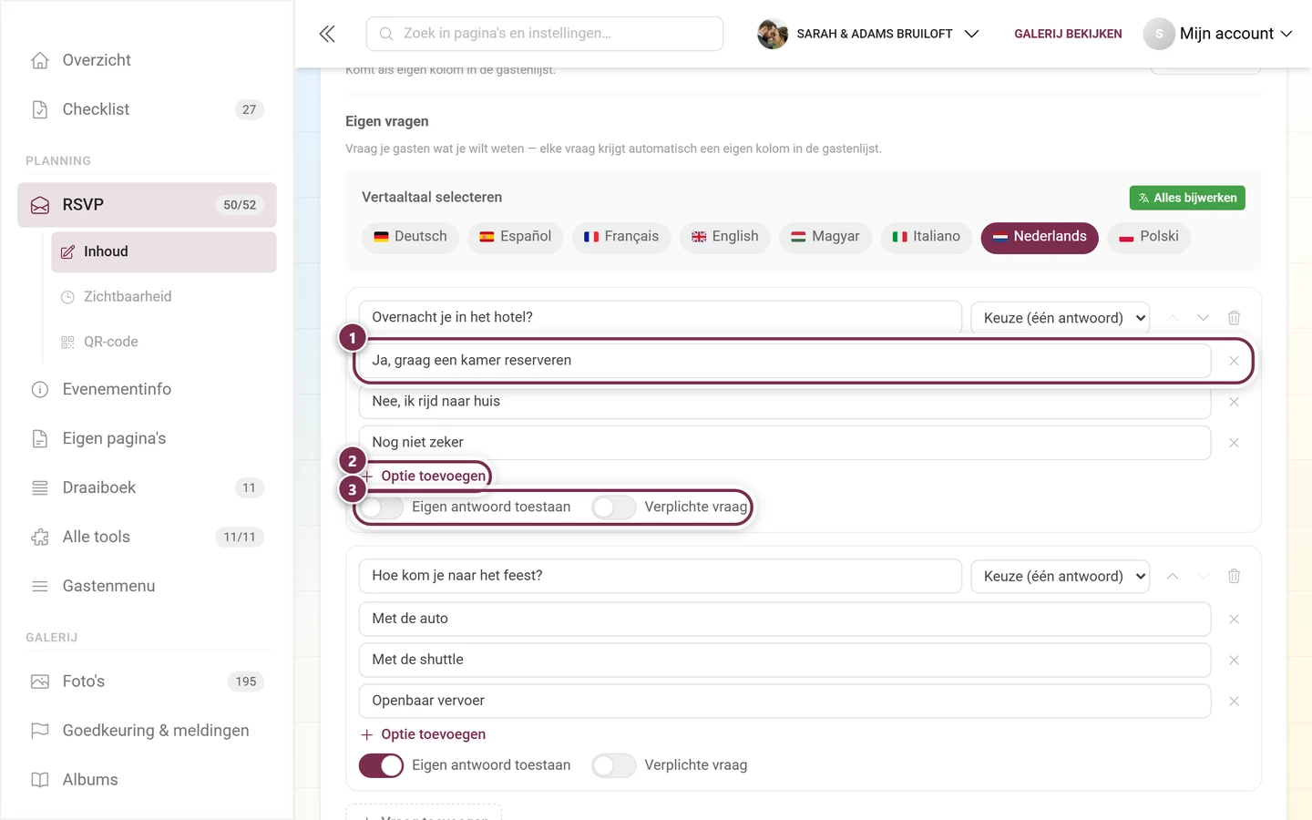Screen dimensions: 1312x820
Task: Remove option 'Met de auto'
Action: [x=1234, y=620]
